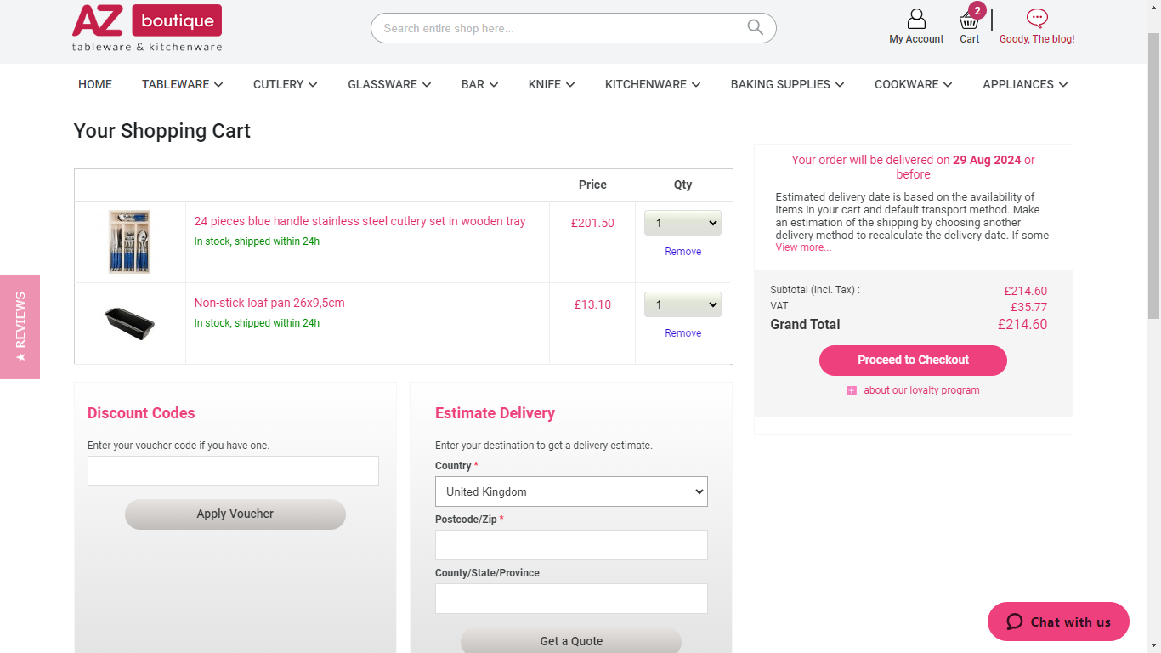Viewport: 1161px width, 653px height.
Task: Open the Chat with us widget
Action: coord(1058,622)
